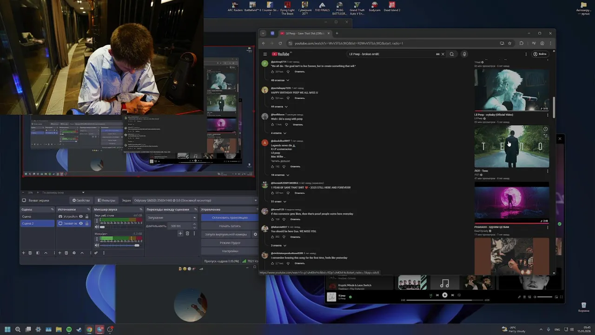Open Steam from Windows taskbar

click(x=79, y=329)
